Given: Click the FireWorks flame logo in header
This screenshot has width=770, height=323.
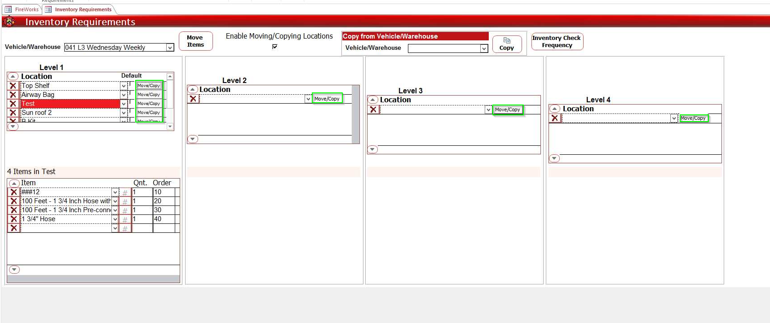Looking at the screenshot, I should coord(9,22).
